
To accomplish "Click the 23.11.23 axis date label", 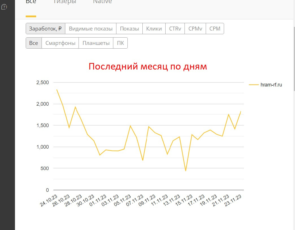I will coord(233,201).
